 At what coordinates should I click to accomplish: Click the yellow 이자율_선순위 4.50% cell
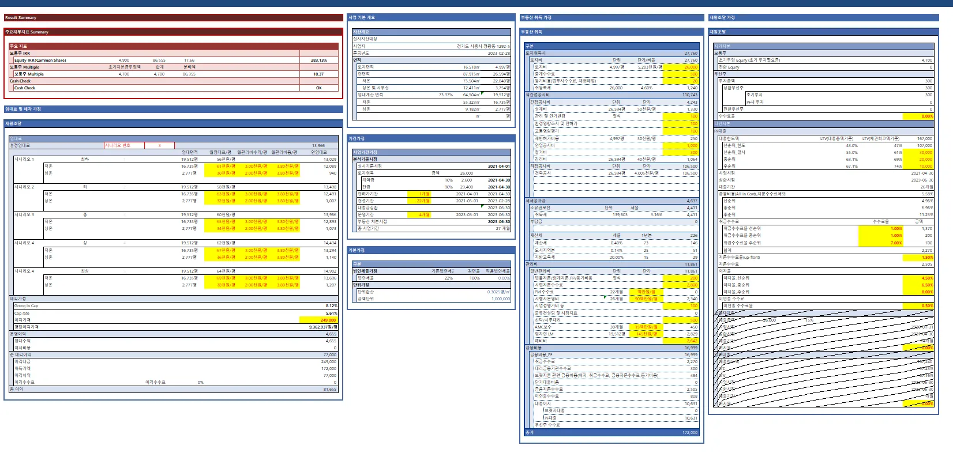coord(918,278)
